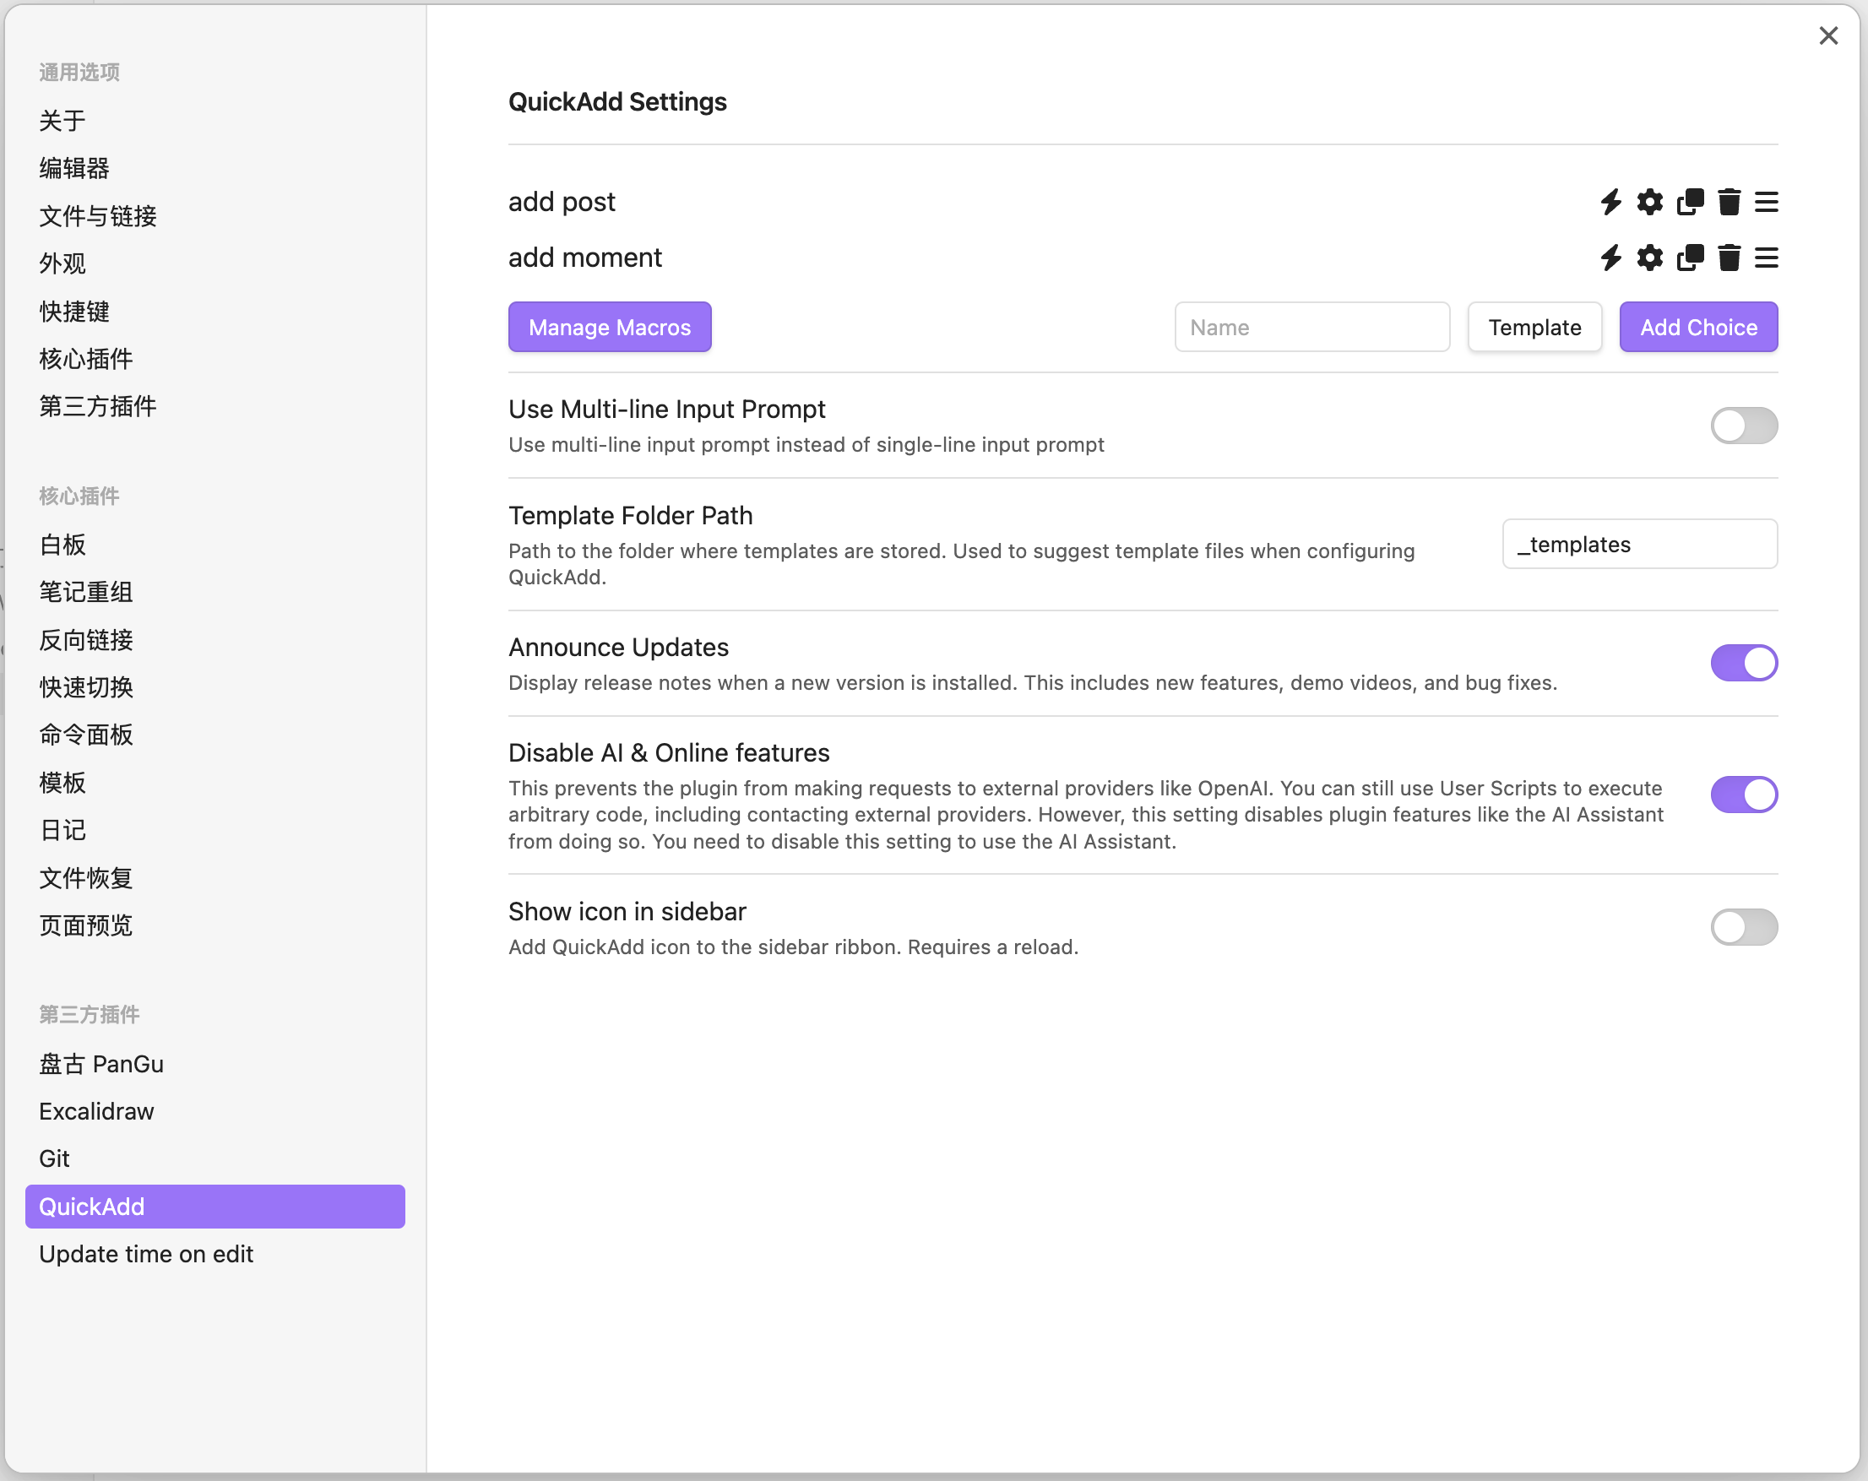Screen dimensions: 1868x1481
Task: Open configure gear for add post
Action: [x=1649, y=202]
